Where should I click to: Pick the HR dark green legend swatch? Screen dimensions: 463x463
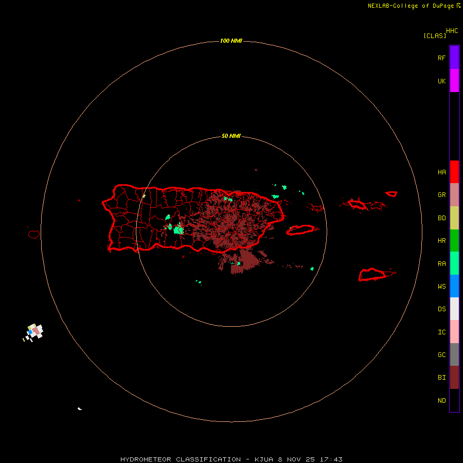454,241
